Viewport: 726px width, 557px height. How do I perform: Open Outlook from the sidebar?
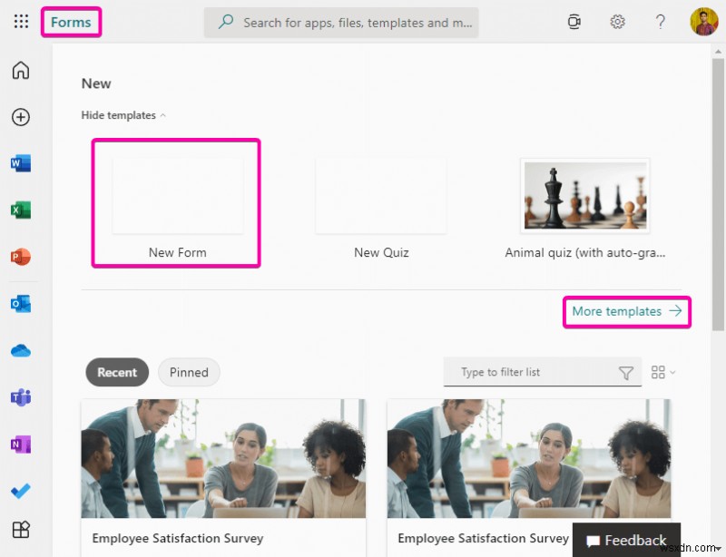tap(20, 304)
